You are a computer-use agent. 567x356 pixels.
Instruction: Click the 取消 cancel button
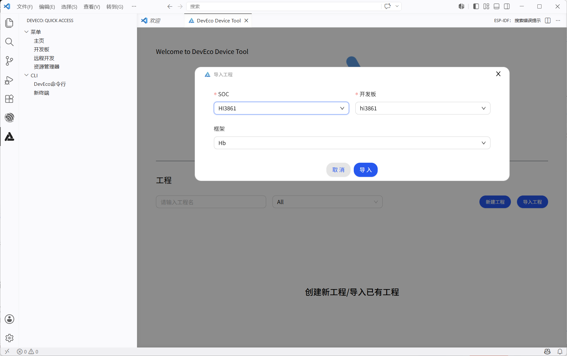[338, 170]
